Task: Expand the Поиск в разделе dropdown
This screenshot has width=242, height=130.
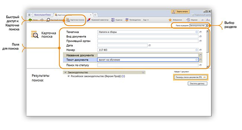Action: (x=207, y=26)
